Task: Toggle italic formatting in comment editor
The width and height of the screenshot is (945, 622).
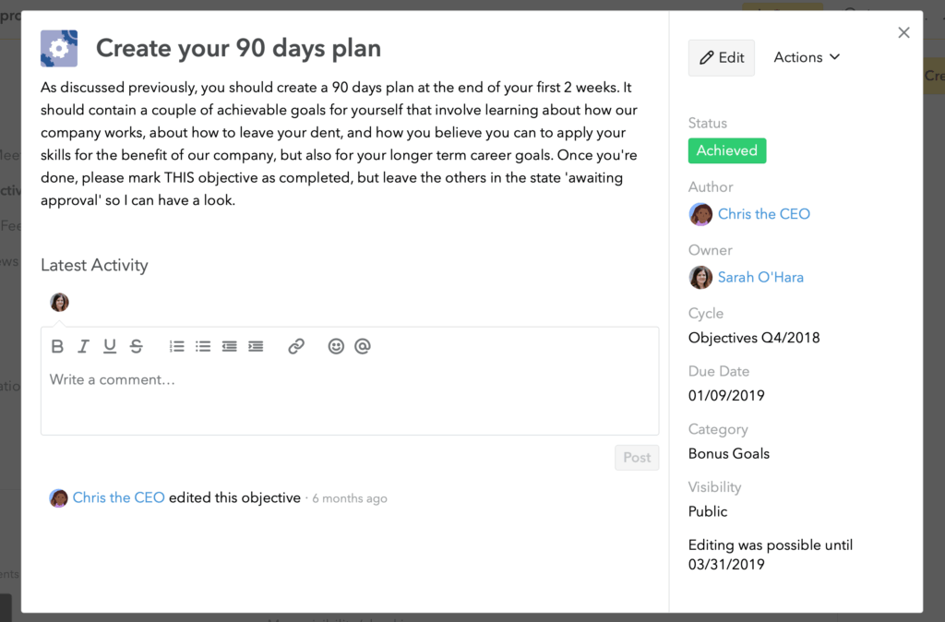Action: 83,346
